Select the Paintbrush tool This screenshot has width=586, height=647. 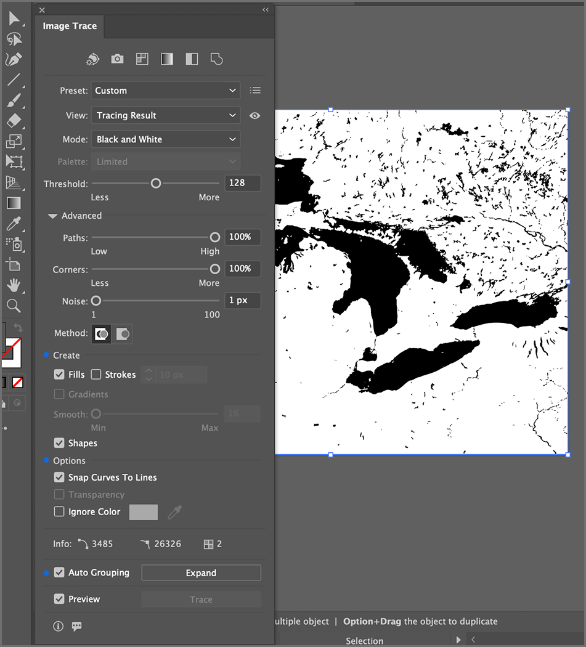point(15,100)
